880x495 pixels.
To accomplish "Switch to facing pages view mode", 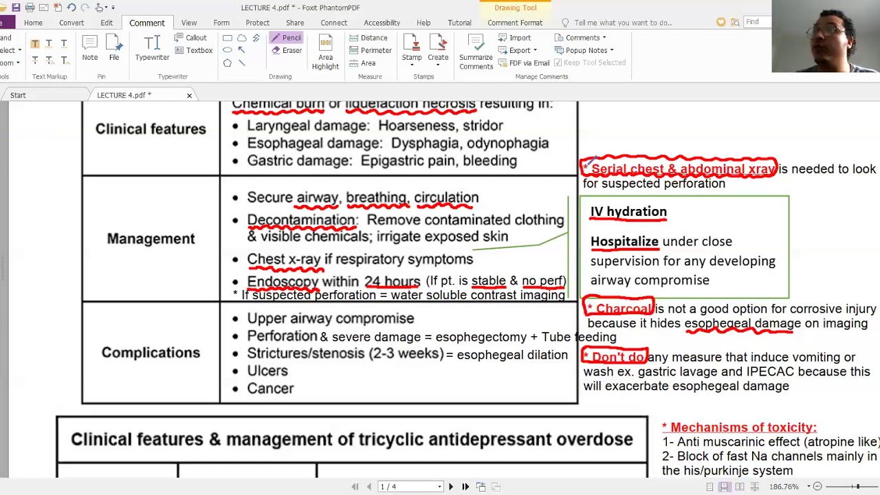I will [x=740, y=487].
